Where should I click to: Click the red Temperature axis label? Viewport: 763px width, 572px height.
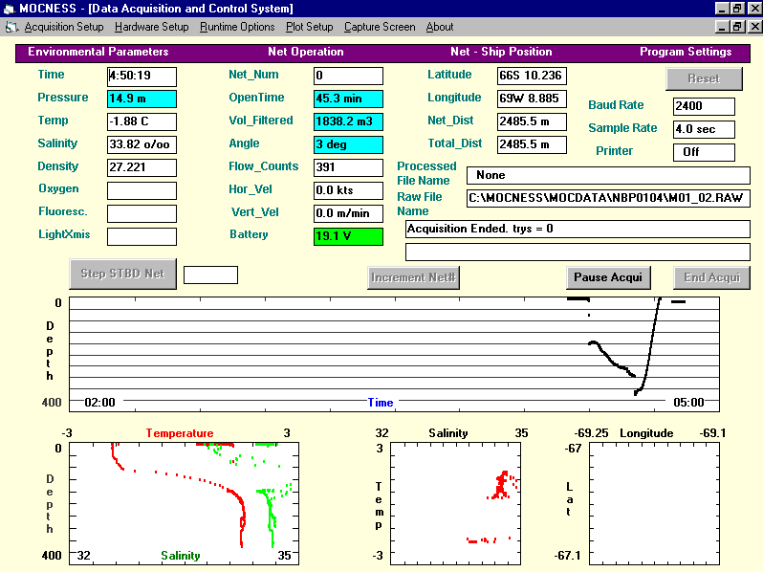tap(180, 433)
